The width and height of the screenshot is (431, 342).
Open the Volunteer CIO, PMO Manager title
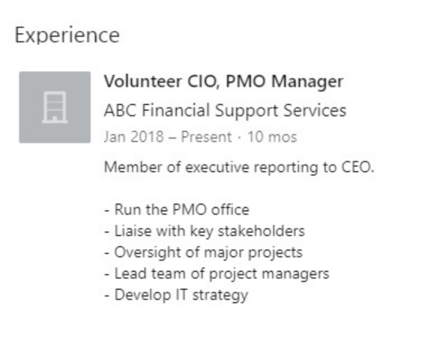(x=224, y=81)
